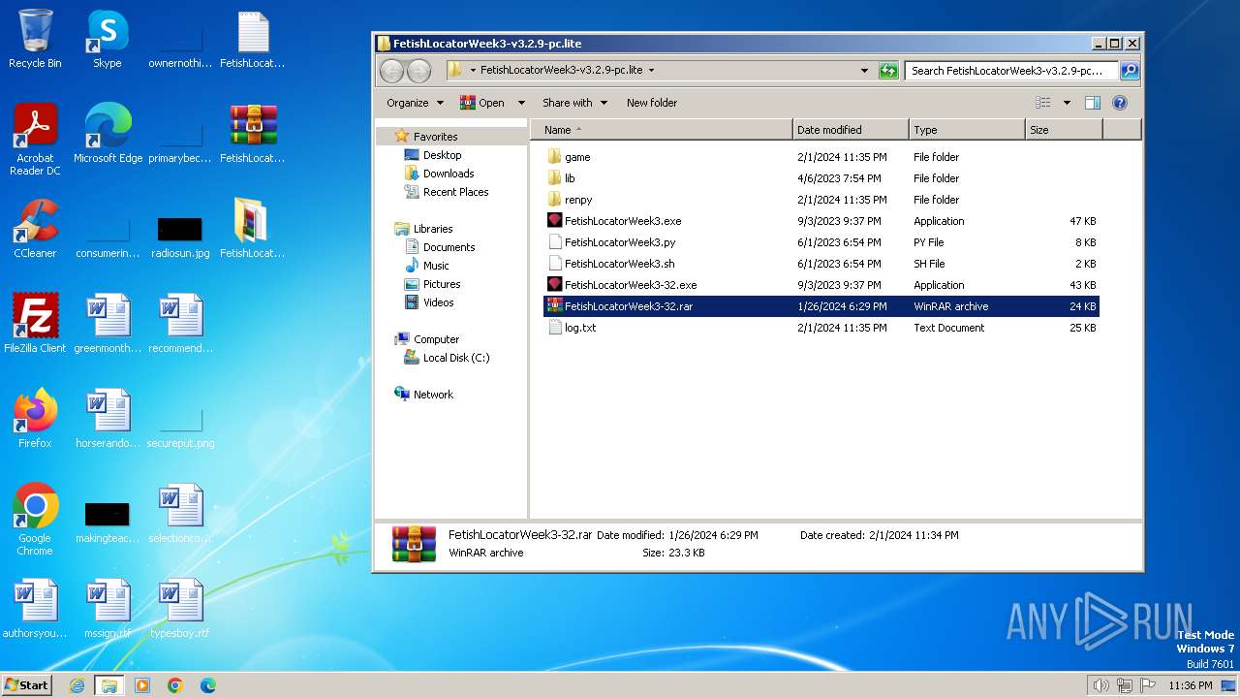The image size is (1240, 698).
Task: Select radiosun.jpg on the desktop
Action: (180, 237)
